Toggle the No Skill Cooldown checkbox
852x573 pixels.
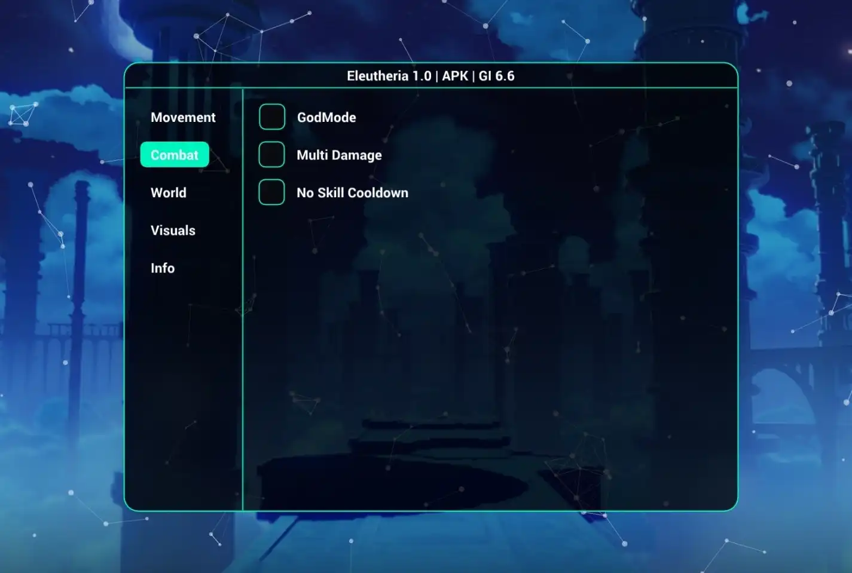pos(271,192)
